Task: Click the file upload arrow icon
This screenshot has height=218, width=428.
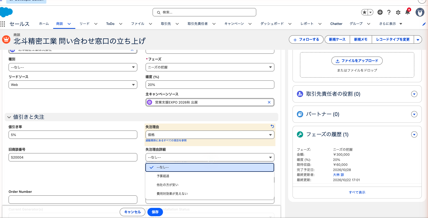Action: pos(338,61)
